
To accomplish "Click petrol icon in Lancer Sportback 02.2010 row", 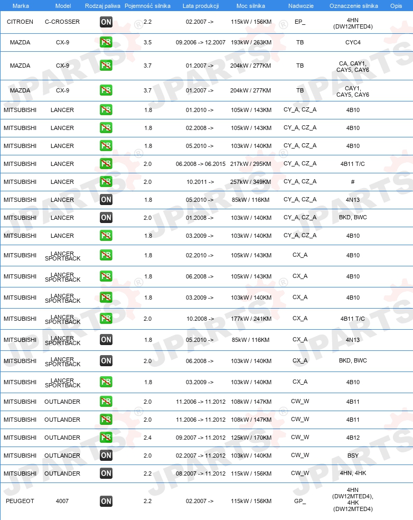I will pos(106,255).
